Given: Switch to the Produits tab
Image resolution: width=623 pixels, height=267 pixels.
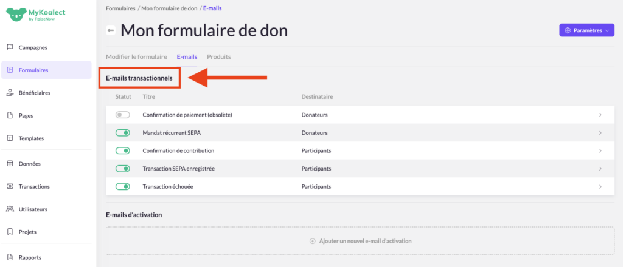Looking at the screenshot, I should 219,56.
